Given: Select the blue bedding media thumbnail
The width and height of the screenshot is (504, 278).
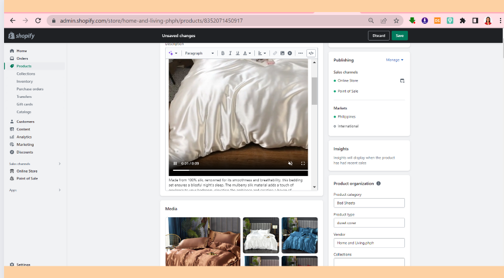Looking at the screenshot, I should [x=300, y=235].
